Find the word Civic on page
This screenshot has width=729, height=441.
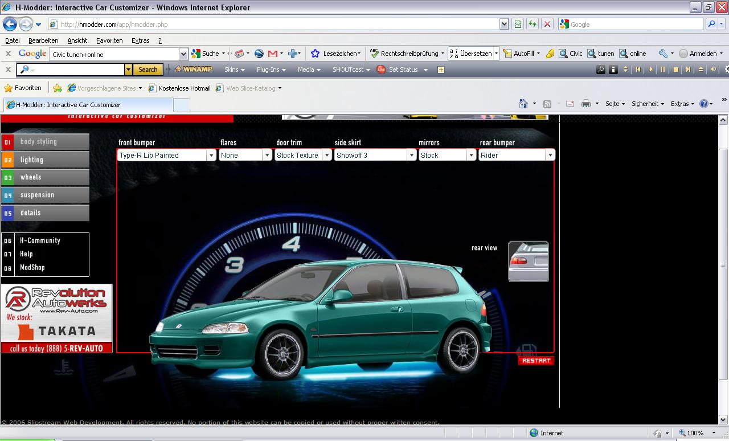(x=571, y=54)
